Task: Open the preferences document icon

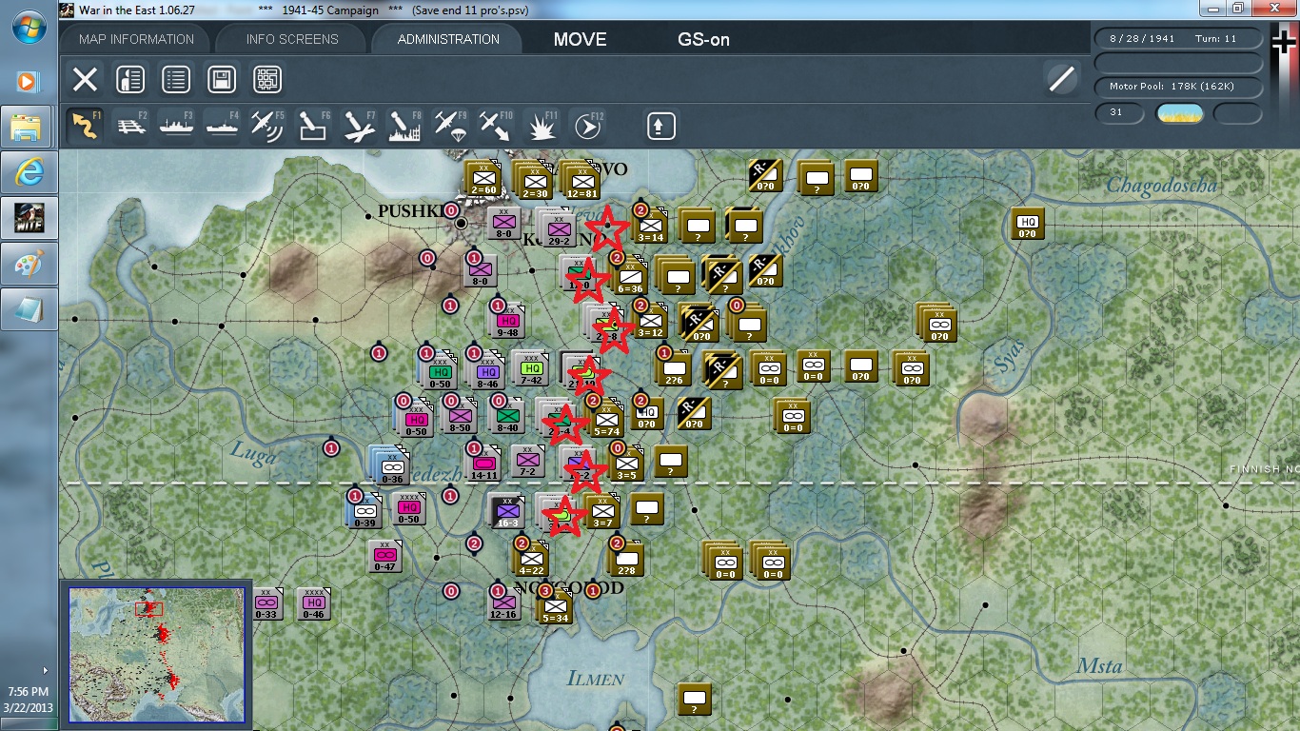Action: click(x=130, y=79)
